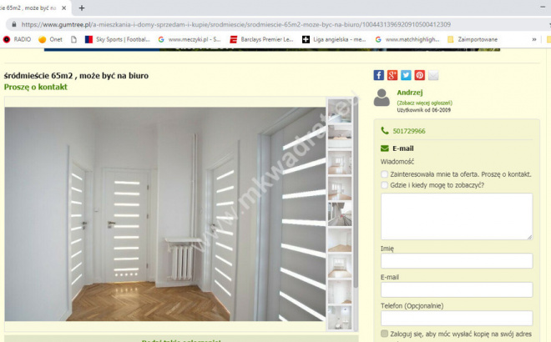Screen dimensions: 551x342
Task: Click the 'E-mail' section heading
Action: 403,148
